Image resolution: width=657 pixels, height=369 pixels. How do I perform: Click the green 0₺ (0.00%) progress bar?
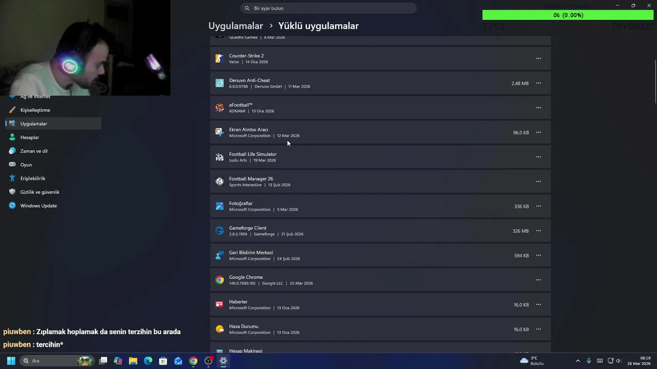(x=568, y=15)
